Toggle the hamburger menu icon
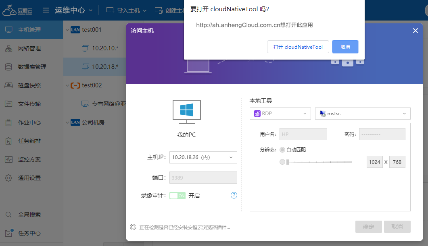Viewport: 428px width, 246px height. coord(46,10)
